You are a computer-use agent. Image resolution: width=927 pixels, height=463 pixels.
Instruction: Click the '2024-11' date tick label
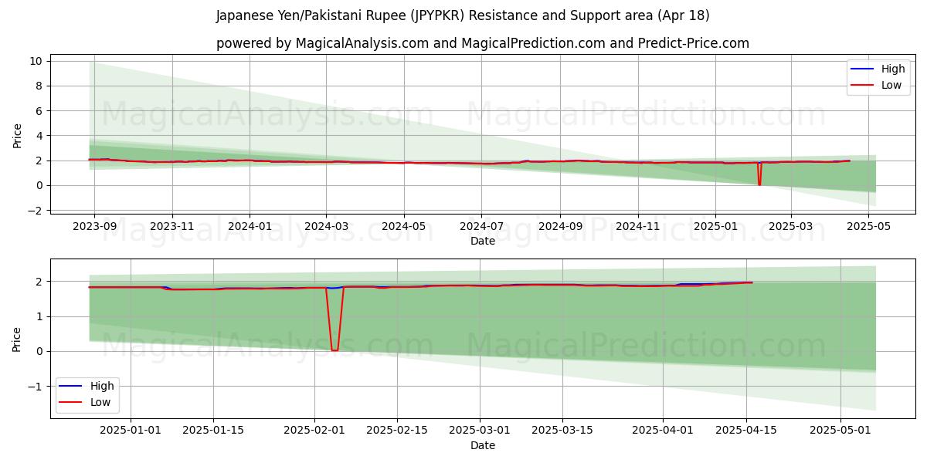638,228
